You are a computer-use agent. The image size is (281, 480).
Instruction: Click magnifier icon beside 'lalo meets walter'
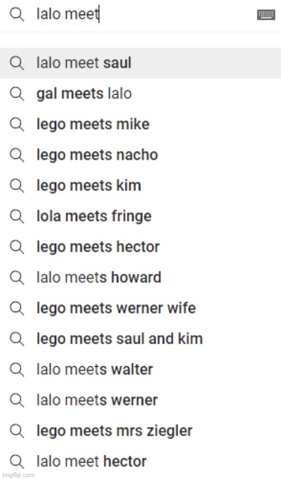coord(16,370)
